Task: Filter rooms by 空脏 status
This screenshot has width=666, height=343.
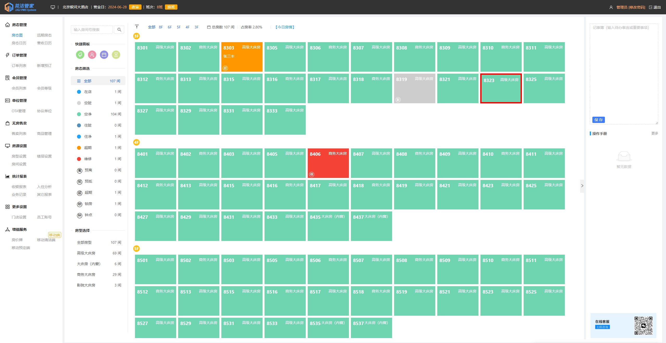Action: [x=88, y=103]
